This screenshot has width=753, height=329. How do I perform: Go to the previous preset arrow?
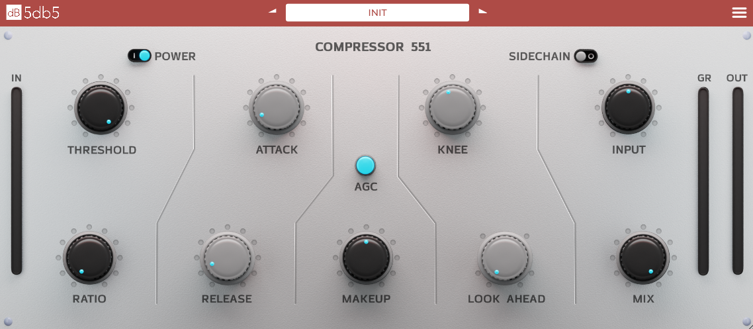coord(273,11)
